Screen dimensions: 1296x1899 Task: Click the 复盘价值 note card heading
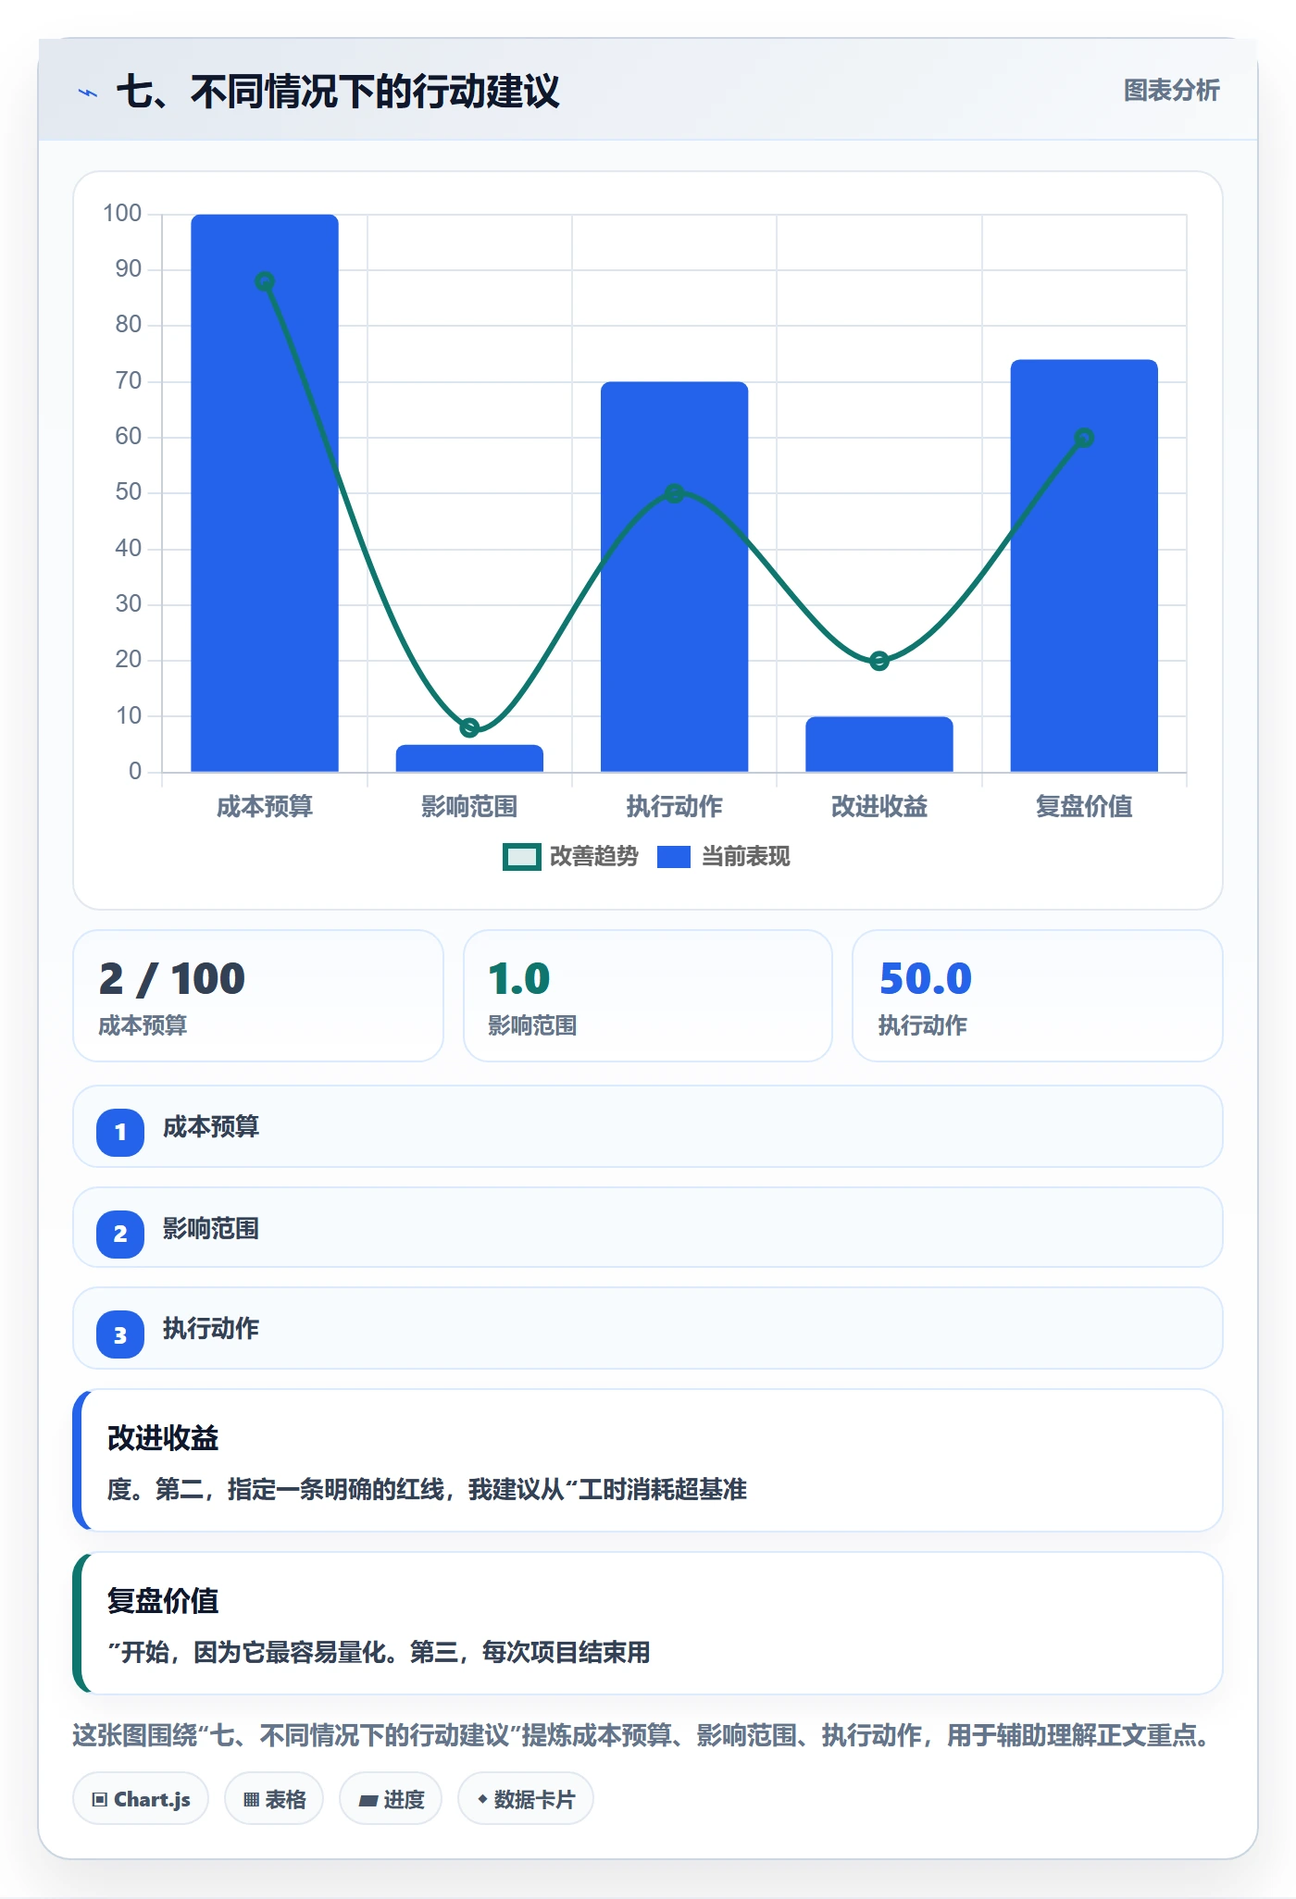(x=163, y=1601)
